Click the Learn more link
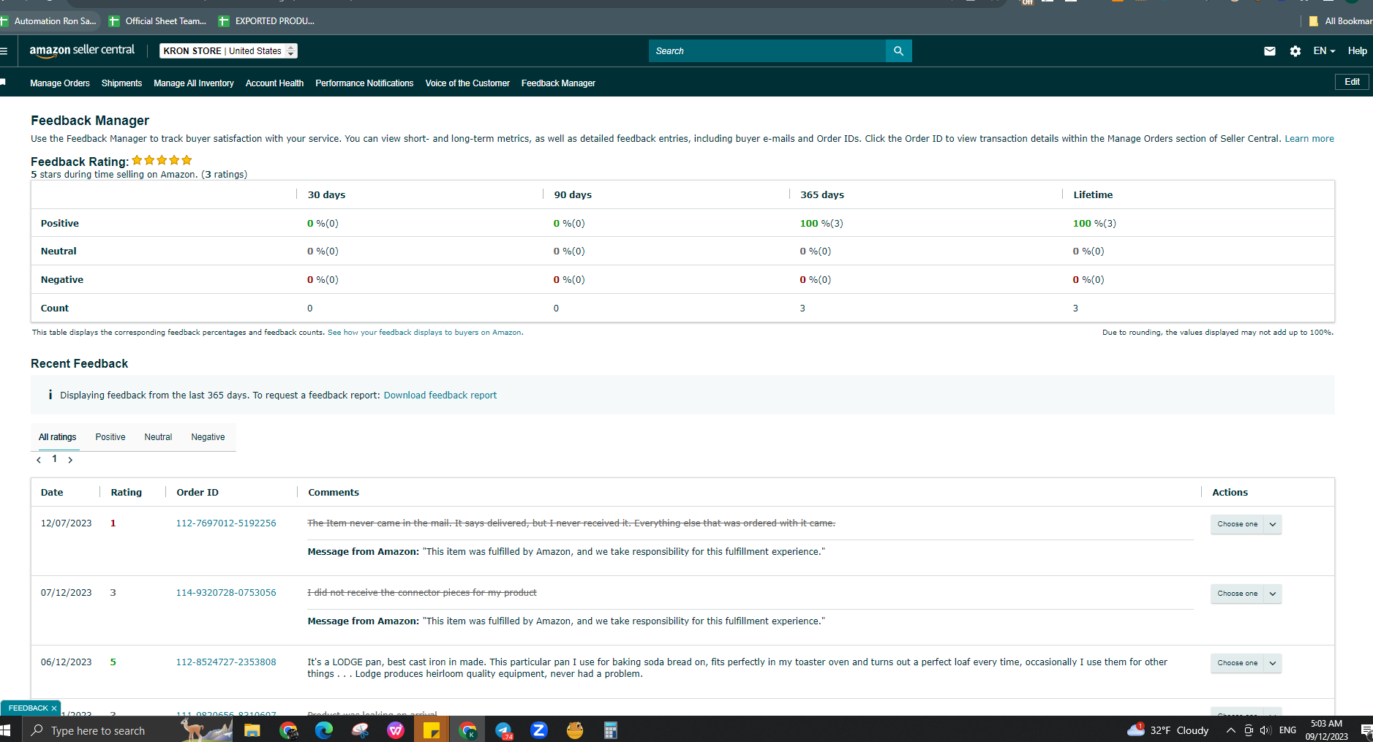 [1309, 139]
